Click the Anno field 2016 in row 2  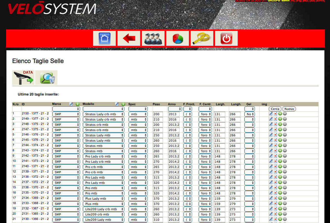pyautogui.click(x=174, y=119)
